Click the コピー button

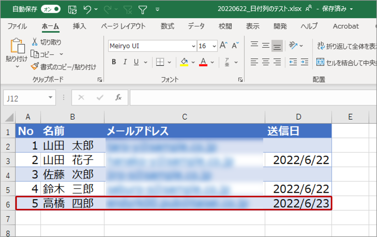43,54
